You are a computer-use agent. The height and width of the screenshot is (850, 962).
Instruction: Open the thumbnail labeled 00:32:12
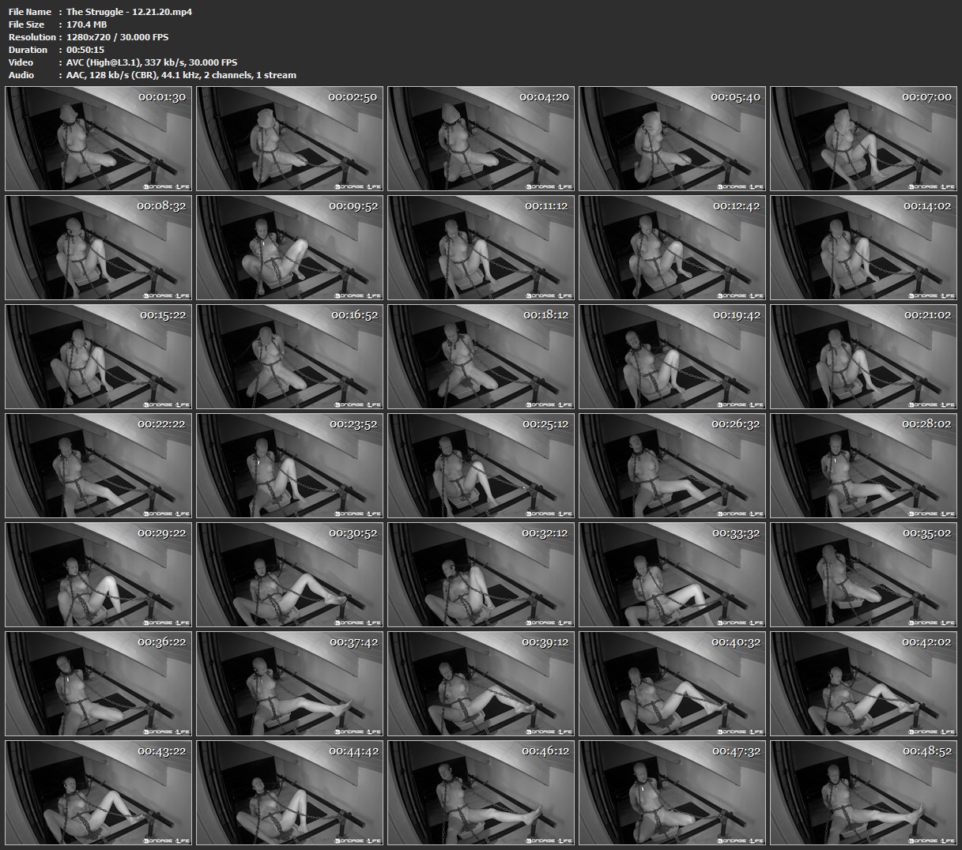481,574
